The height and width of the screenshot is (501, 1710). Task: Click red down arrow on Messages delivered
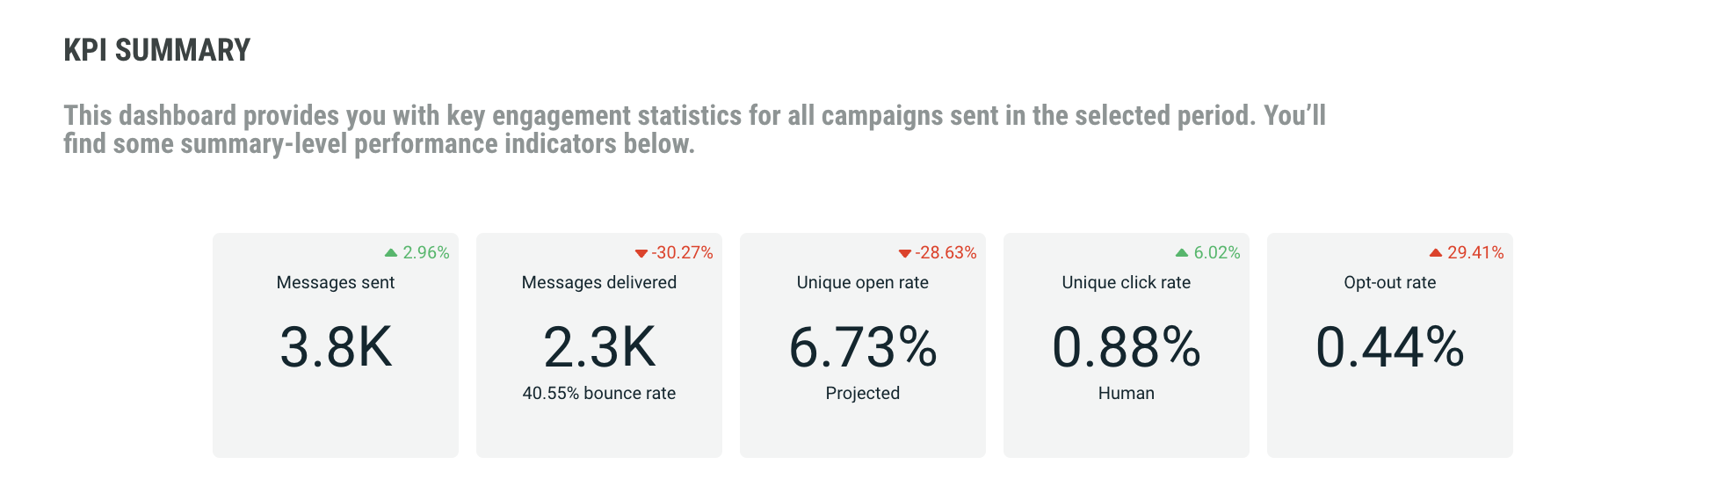pyautogui.click(x=641, y=254)
